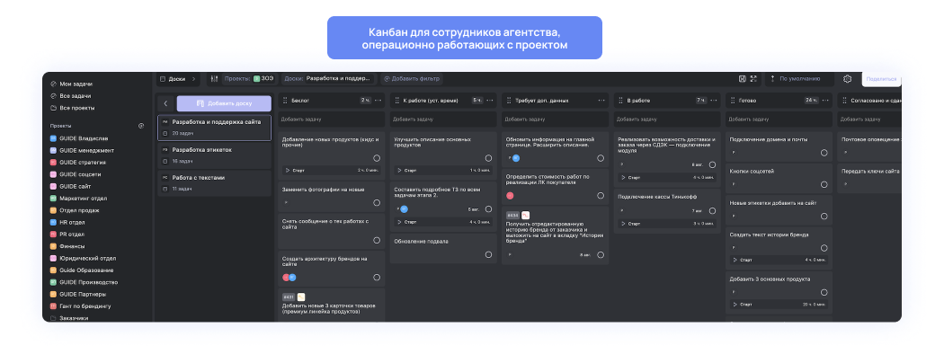Grab the К работе column drag handle
The image size is (944, 354).
click(397, 101)
